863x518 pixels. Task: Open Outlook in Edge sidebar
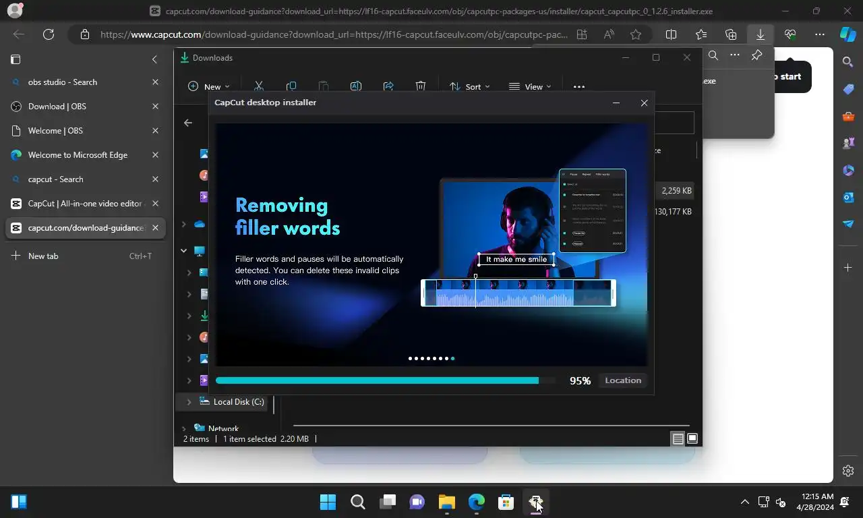click(848, 197)
